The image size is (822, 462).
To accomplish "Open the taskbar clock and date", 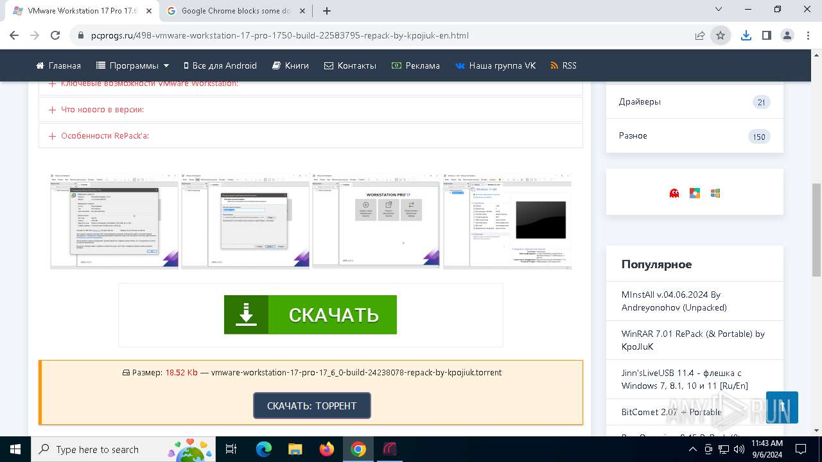I will coord(767,449).
